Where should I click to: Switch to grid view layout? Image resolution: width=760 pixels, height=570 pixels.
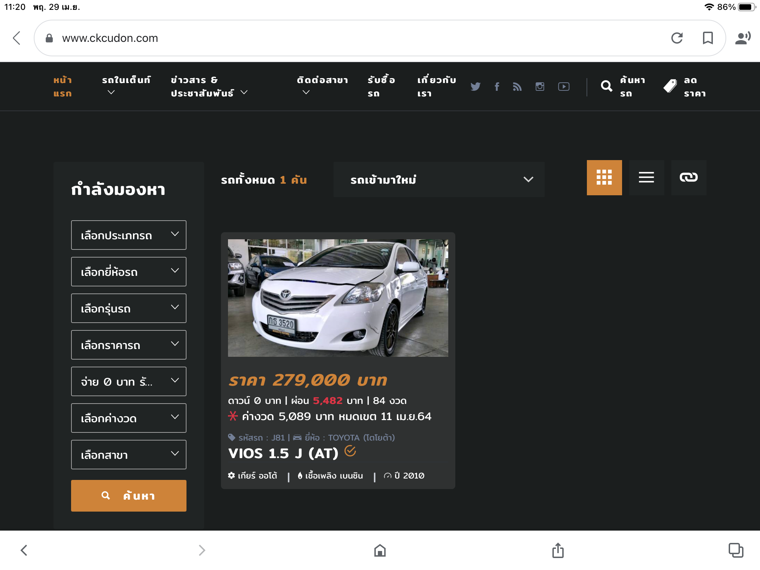604,178
